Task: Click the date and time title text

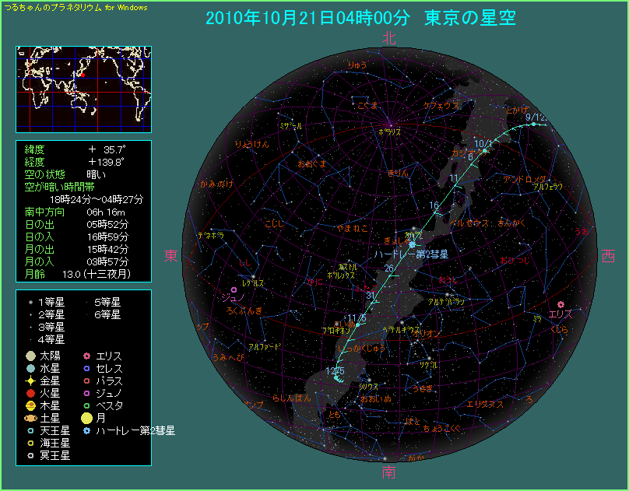Action: (360, 19)
